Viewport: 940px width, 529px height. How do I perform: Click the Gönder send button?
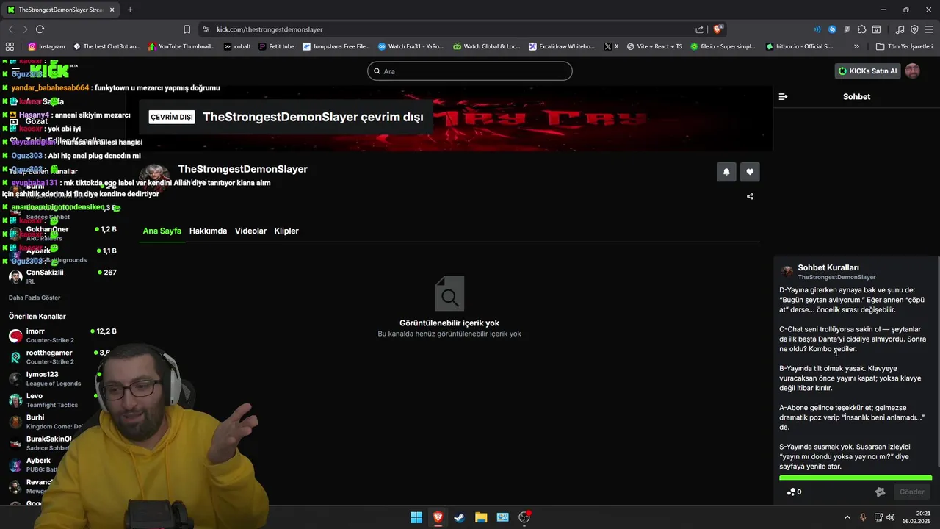(912, 492)
